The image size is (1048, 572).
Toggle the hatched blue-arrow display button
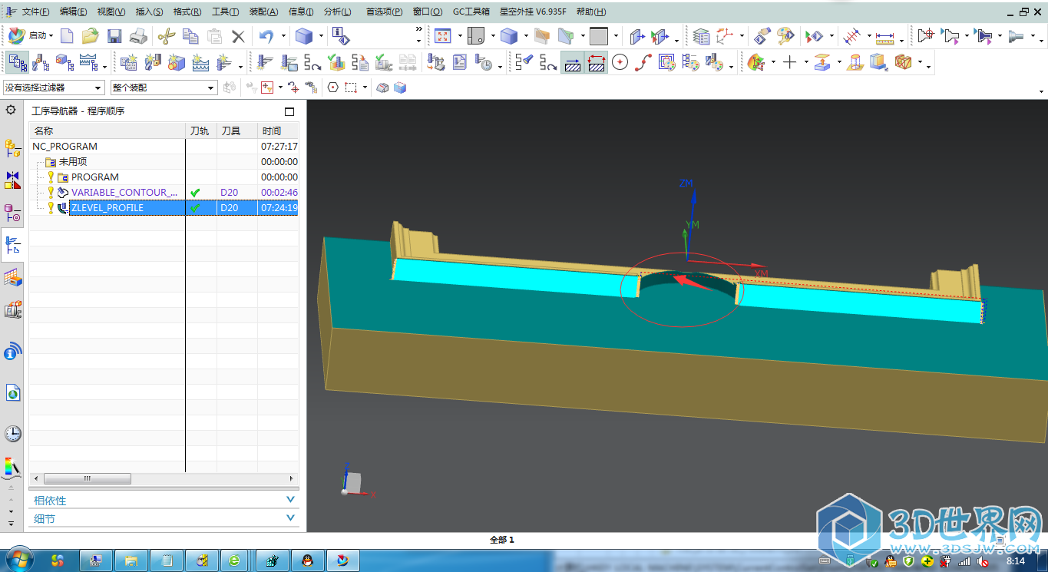(x=573, y=62)
